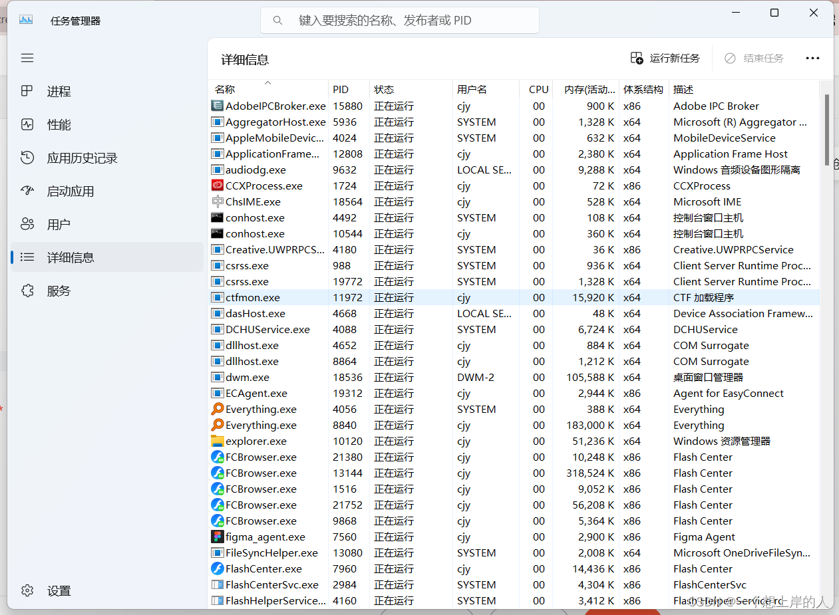Image resolution: width=839 pixels, height=615 pixels.
Task: Sort by the PID column header
Action: tap(349, 89)
